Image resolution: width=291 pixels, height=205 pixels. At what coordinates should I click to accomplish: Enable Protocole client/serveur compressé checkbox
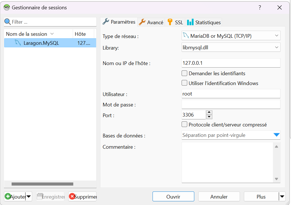(184, 124)
